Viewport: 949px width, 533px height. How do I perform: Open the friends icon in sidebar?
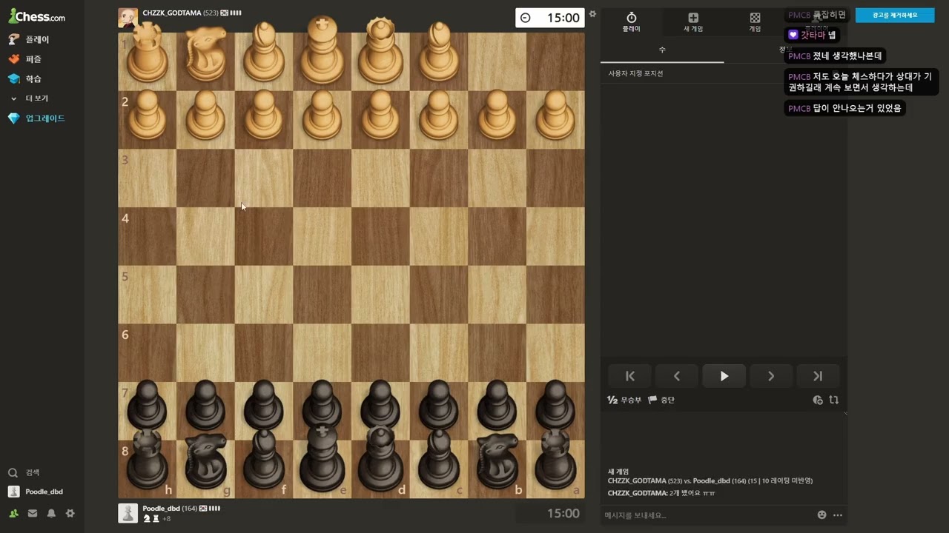(x=13, y=513)
